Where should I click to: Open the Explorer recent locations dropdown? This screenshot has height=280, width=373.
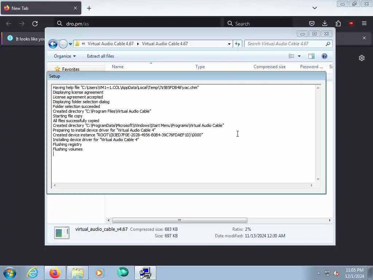70,44
